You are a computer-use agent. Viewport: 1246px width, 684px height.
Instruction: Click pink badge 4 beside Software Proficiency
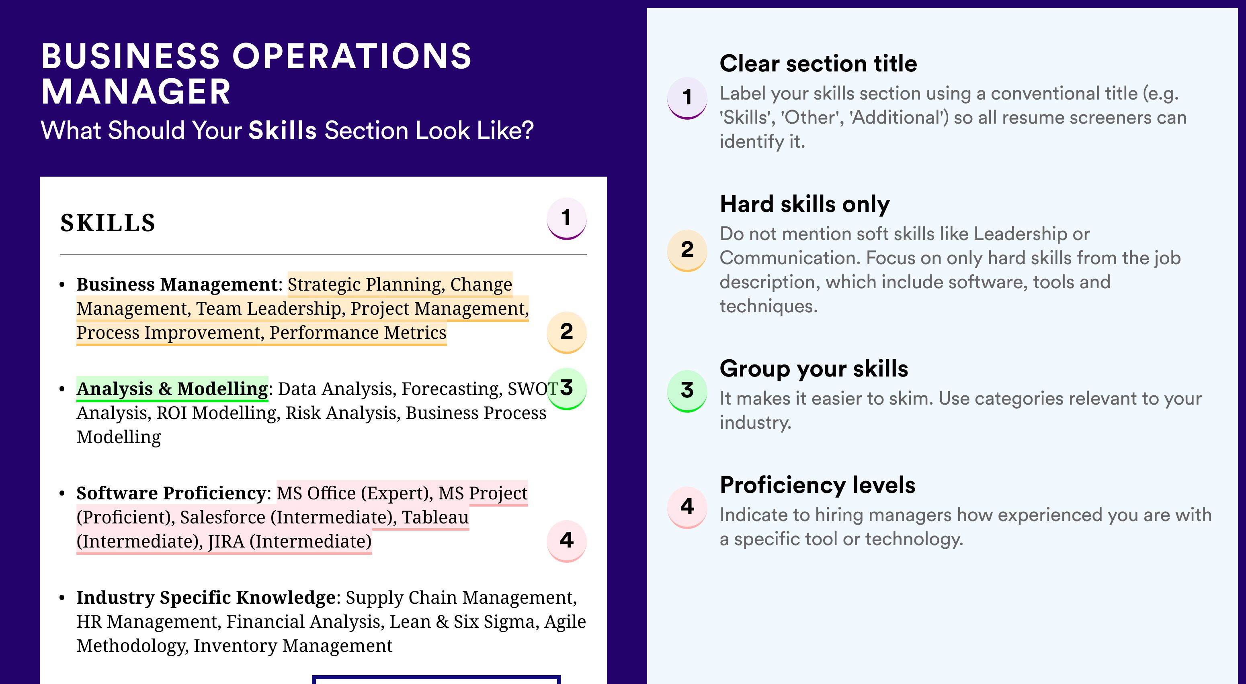coord(566,541)
